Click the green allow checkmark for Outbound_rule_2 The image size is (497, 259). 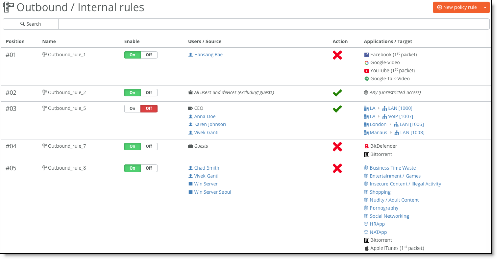337,93
